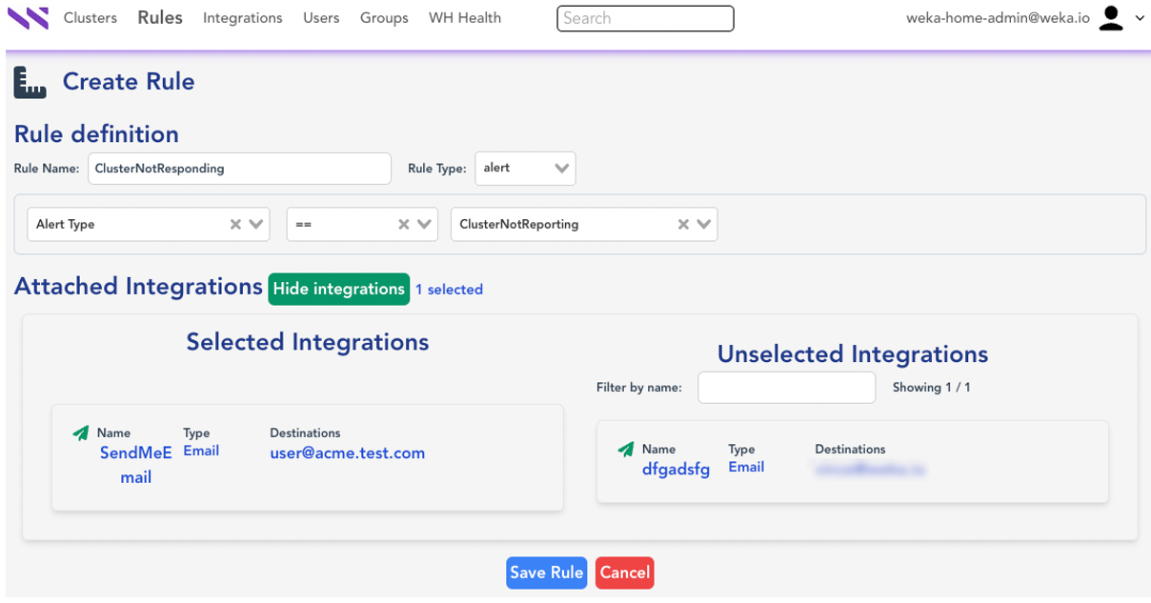
Task: Click the red Cancel button
Action: pos(624,573)
